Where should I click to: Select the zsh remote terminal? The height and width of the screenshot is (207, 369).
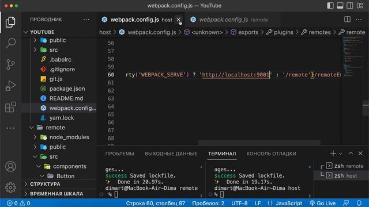click(x=342, y=166)
